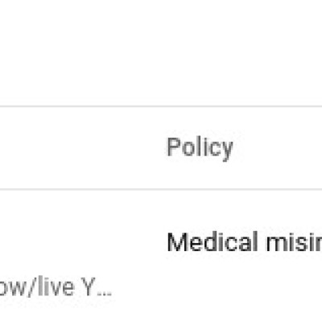Click the blank area above the table header
The image size is (322, 322).
(x=161, y=52)
